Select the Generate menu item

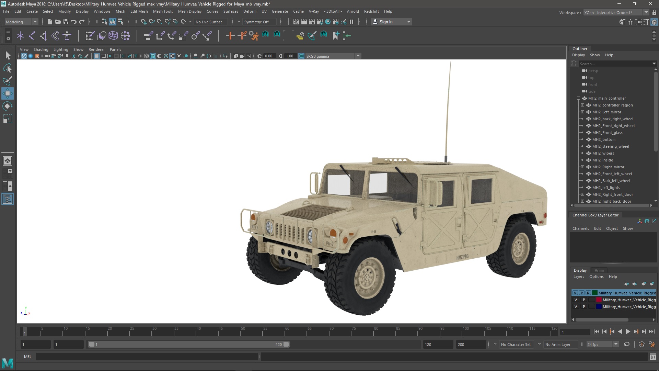(x=279, y=11)
